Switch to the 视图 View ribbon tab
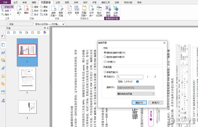The height and width of the screenshot is (127, 198). (67, 2)
